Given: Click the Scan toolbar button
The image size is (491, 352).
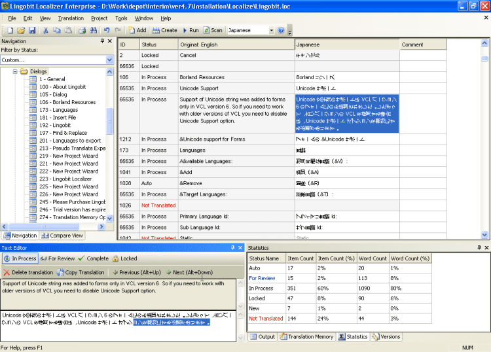Looking at the screenshot, I should (213, 30).
